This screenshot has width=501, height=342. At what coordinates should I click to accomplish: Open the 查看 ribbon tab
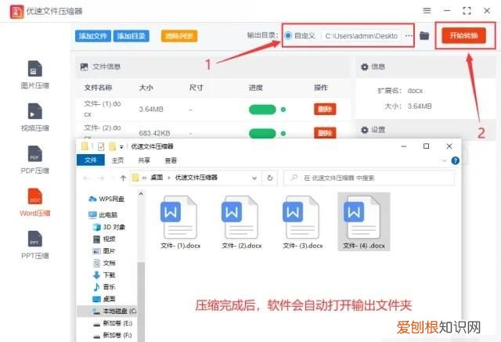(171, 160)
